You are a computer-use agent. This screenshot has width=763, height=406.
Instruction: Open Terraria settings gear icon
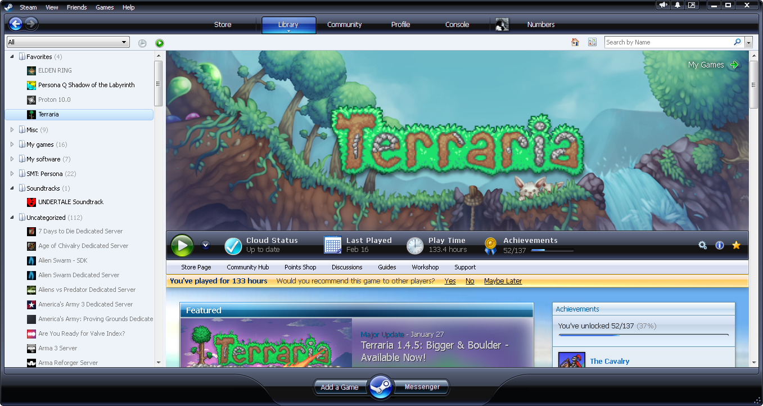pos(702,245)
